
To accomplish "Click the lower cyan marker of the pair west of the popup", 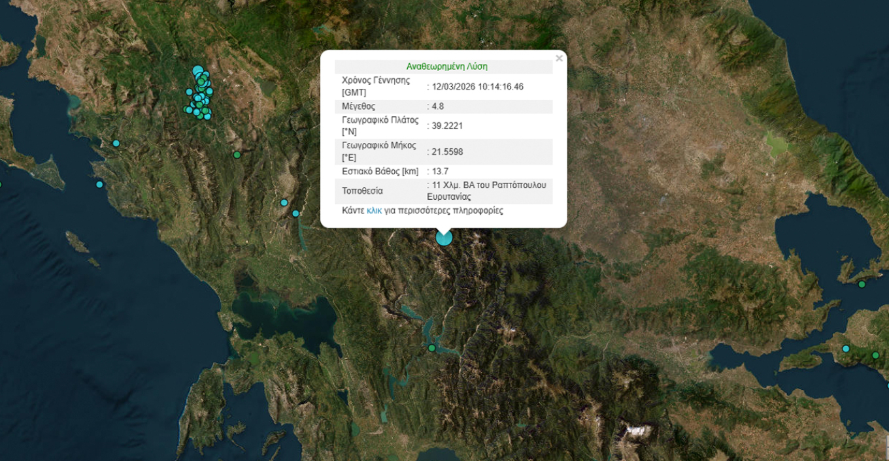I will (295, 214).
